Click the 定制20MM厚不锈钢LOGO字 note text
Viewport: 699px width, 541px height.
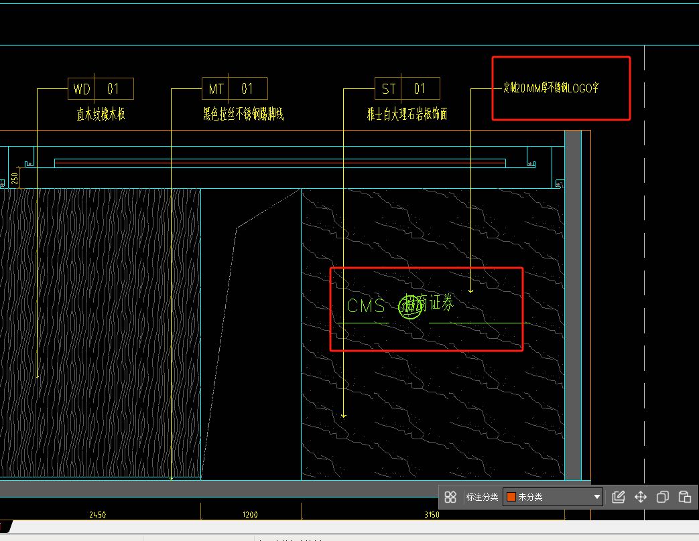pos(551,88)
